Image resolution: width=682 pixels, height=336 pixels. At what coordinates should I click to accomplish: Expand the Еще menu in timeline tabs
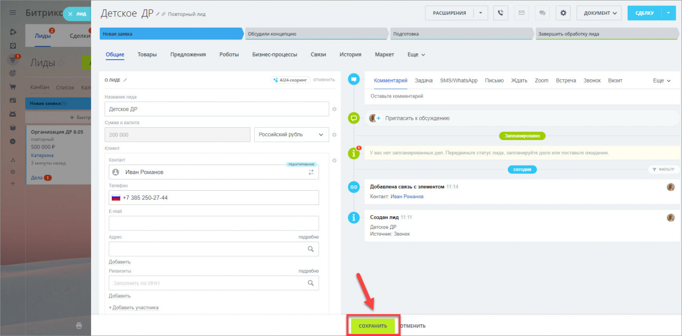tap(661, 80)
